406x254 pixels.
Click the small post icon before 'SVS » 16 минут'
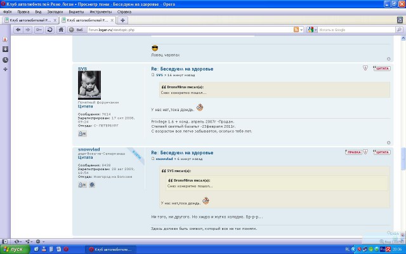(x=153, y=75)
